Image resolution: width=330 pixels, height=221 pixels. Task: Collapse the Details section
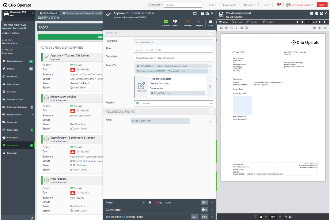[211, 33]
